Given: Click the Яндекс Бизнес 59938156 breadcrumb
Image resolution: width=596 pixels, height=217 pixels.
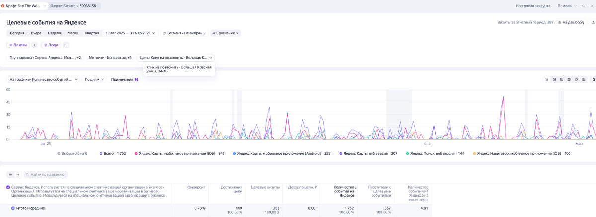Looking at the screenshot, I should pos(74,6).
